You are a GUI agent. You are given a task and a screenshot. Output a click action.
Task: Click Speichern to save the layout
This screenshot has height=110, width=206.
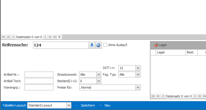tap(85, 105)
